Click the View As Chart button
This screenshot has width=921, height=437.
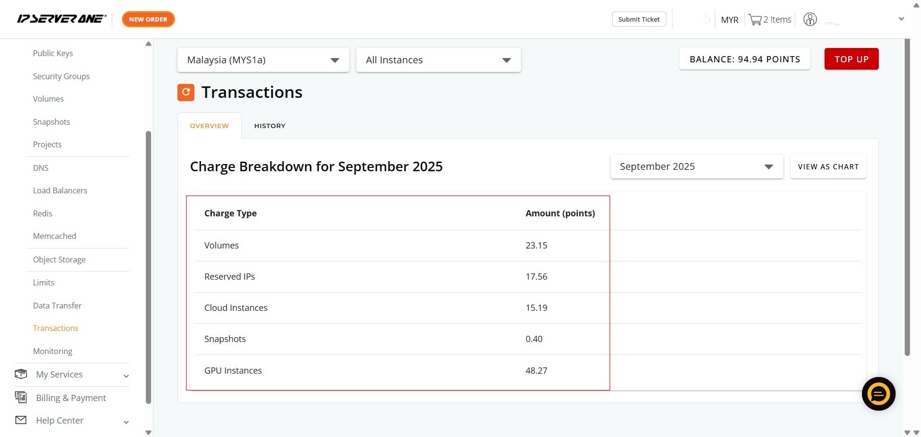(828, 166)
